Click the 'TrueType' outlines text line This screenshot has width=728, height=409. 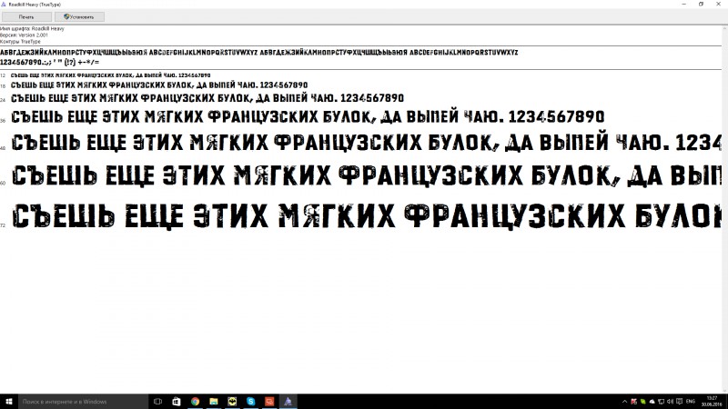pyautogui.click(x=20, y=42)
